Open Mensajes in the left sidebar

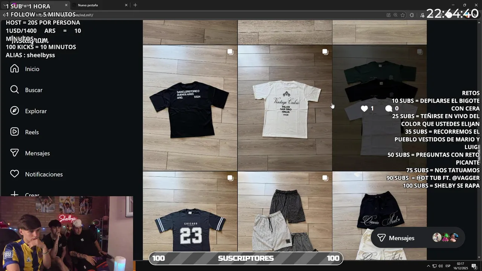tap(30, 153)
